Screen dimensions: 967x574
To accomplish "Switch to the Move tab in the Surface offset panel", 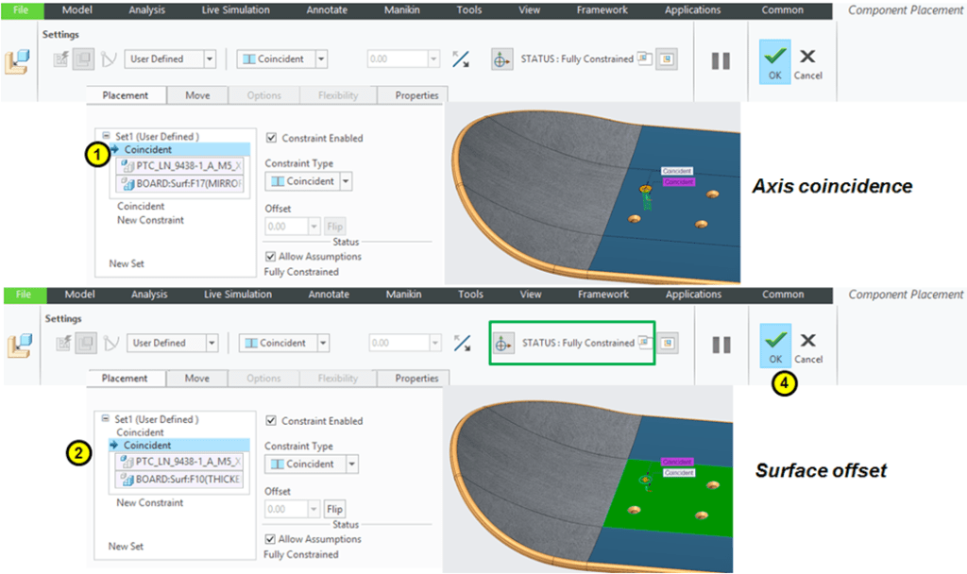I will 197,379.
